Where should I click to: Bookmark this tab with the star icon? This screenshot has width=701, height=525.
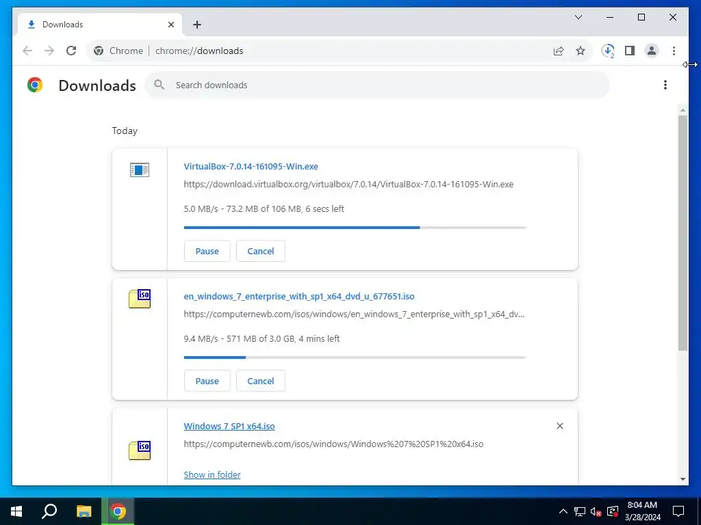coord(581,51)
